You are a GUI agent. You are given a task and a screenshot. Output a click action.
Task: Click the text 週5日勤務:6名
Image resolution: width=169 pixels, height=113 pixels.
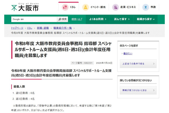click(x=25, y=93)
